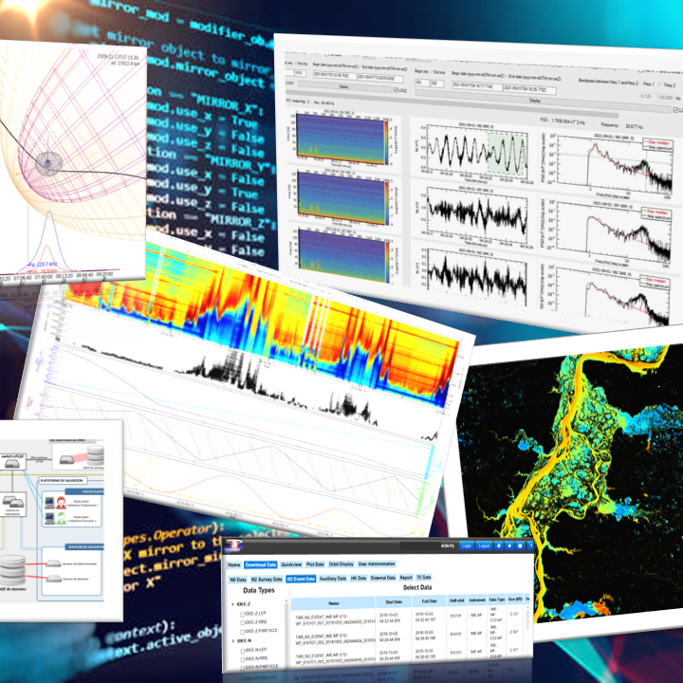Open the Plot Data tab
The height and width of the screenshot is (683, 683).
(315, 564)
